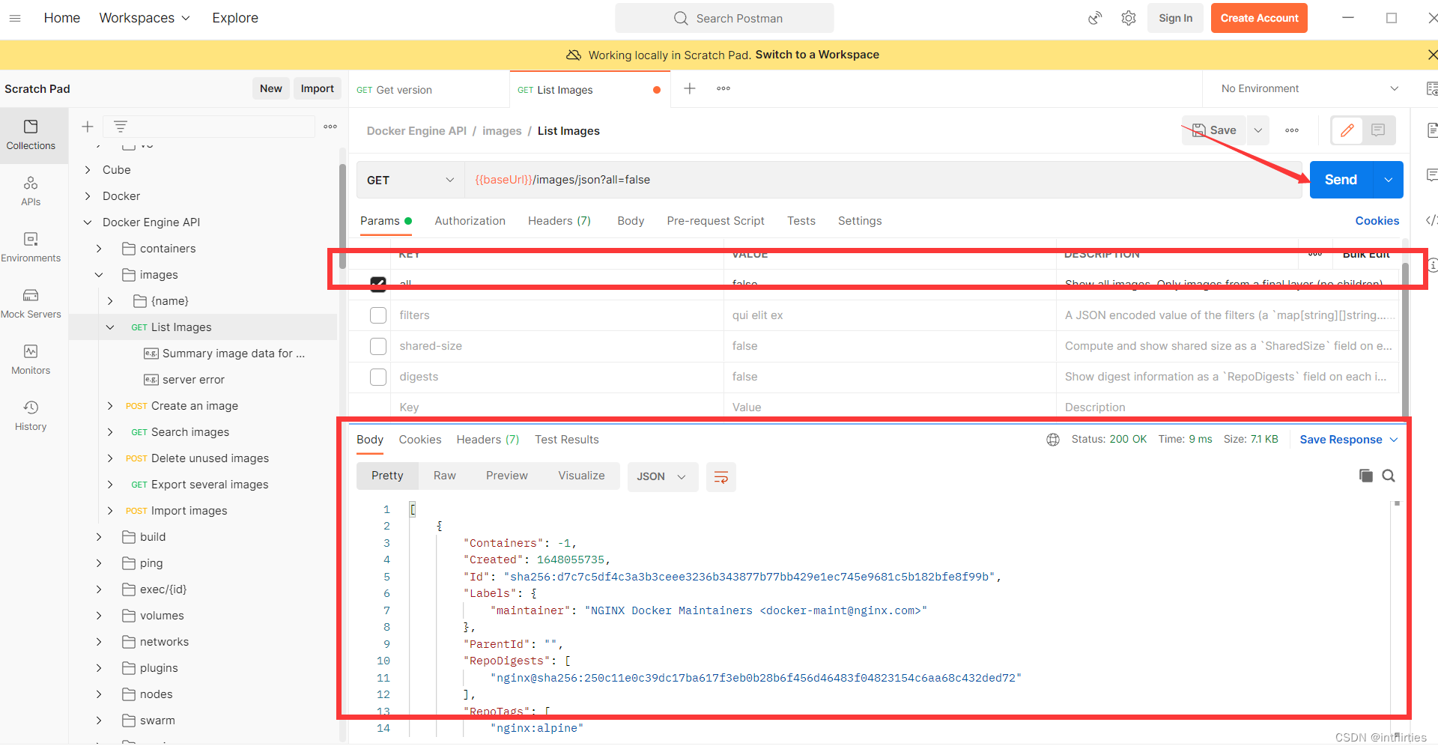Expand the Docker collection
The height and width of the screenshot is (749, 1438).
(88, 196)
